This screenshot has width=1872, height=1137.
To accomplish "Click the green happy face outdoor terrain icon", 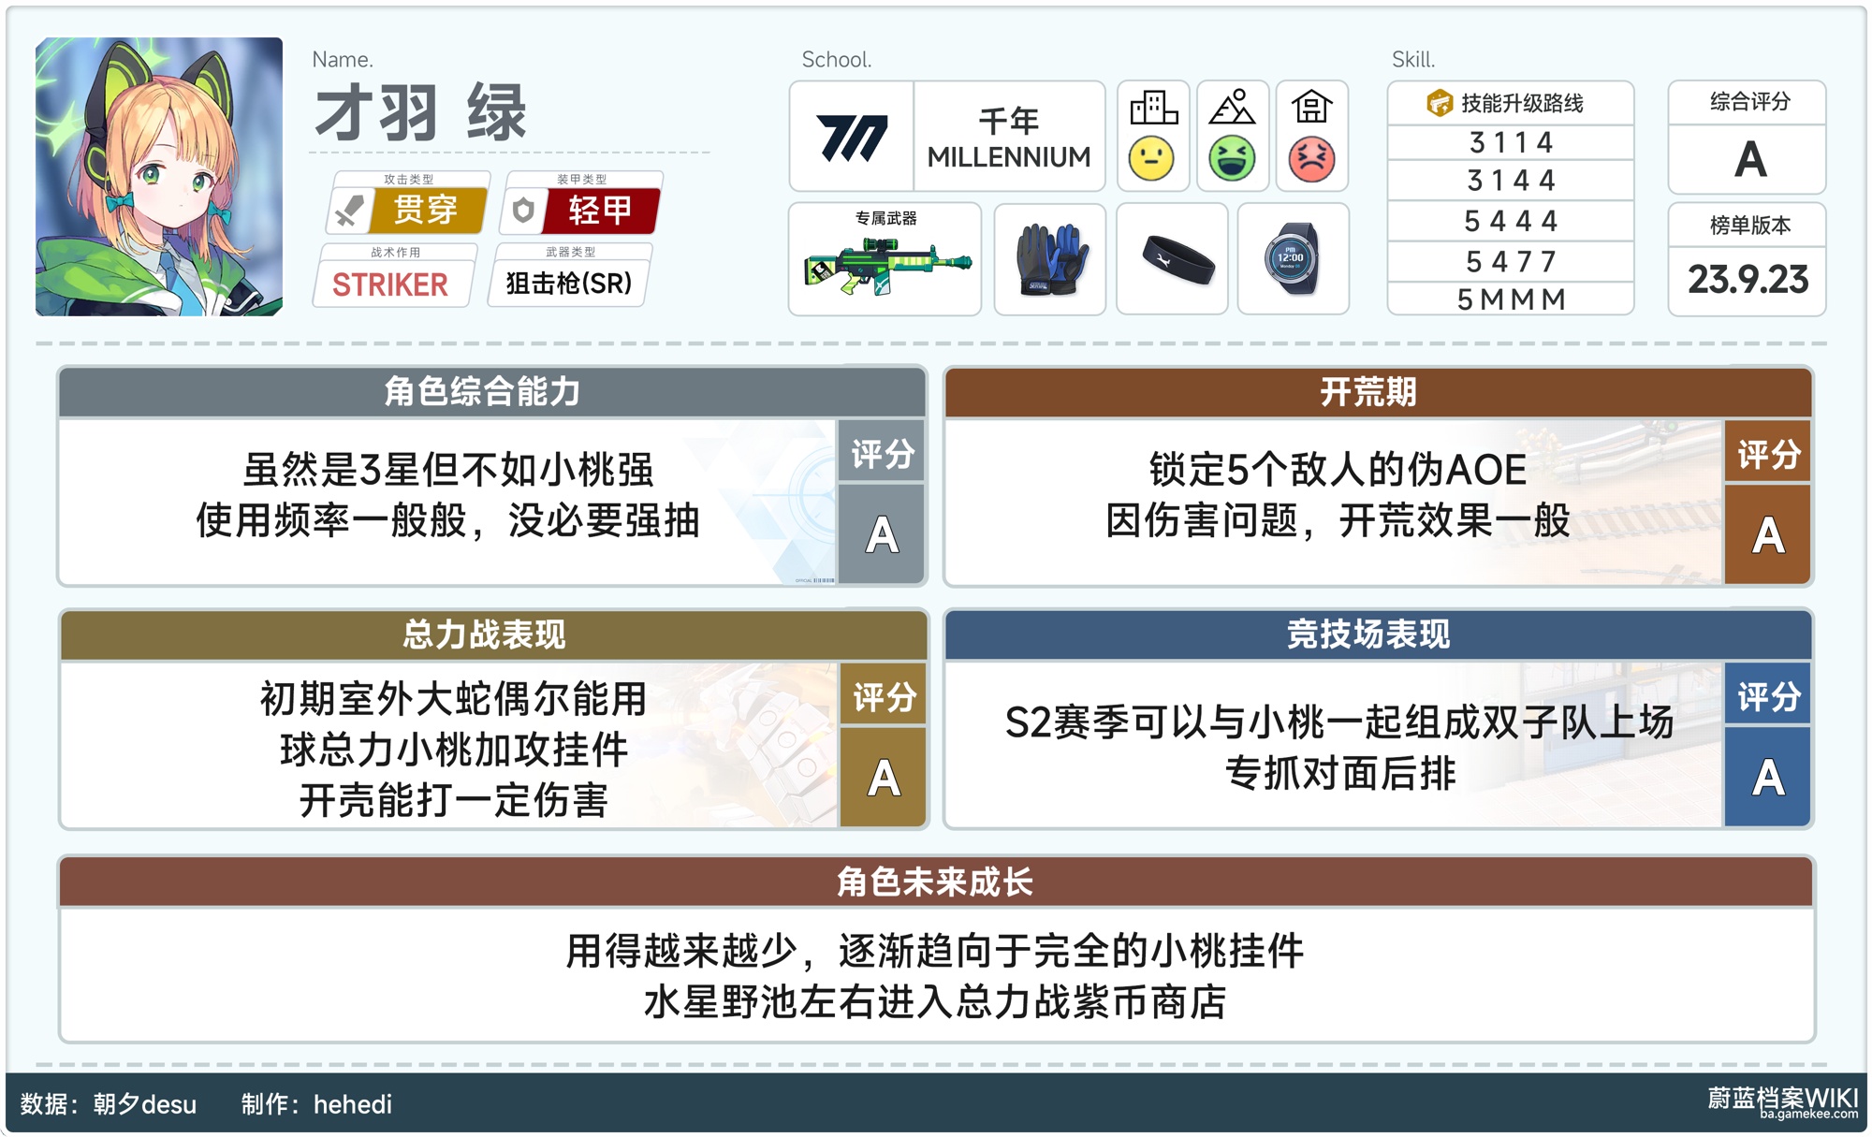I will pos(1232,157).
